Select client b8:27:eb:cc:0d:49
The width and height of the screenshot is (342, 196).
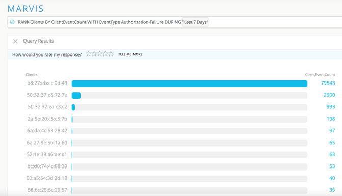pyautogui.click(x=47, y=83)
